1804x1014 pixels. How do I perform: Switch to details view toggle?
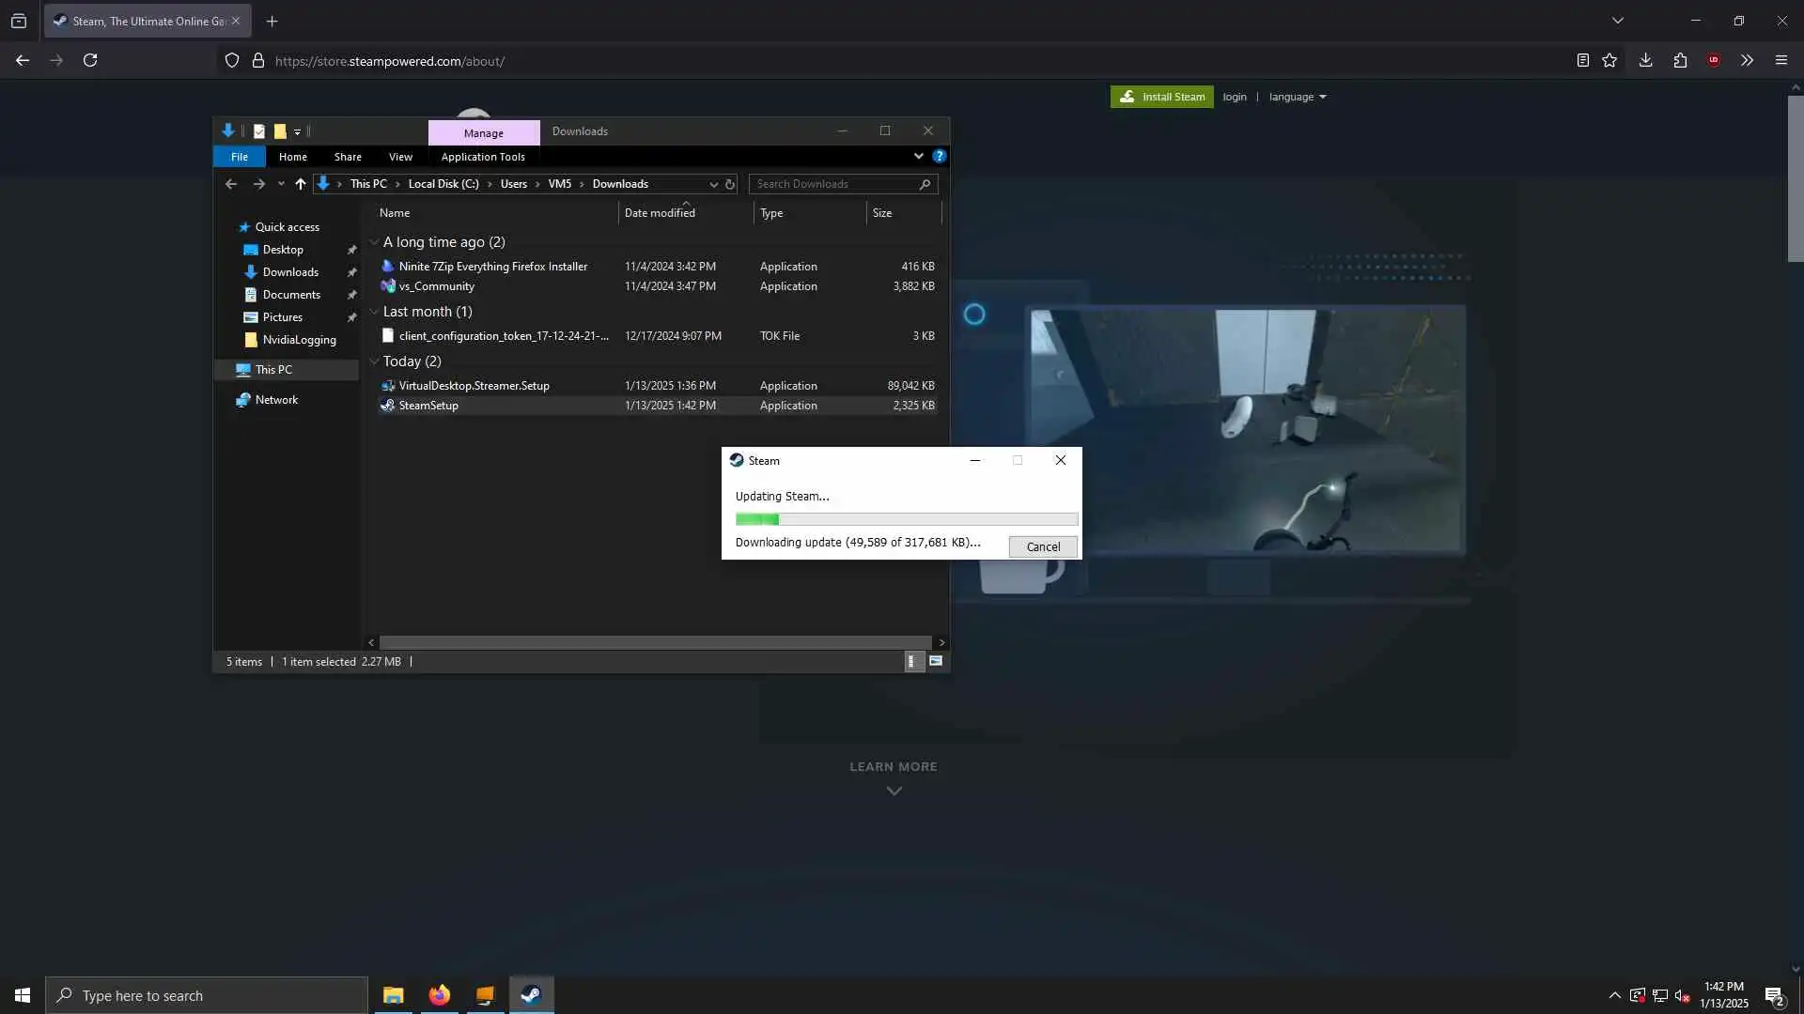(x=911, y=662)
